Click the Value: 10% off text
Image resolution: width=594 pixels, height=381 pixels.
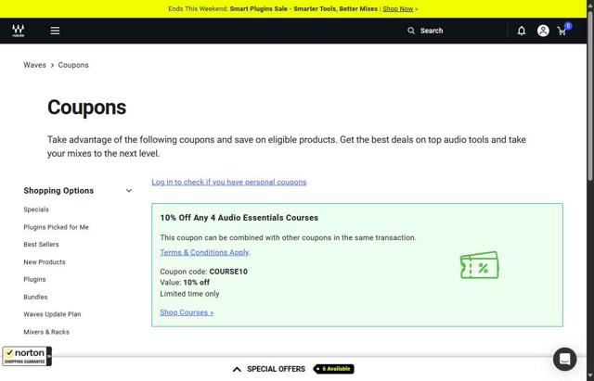(185, 282)
